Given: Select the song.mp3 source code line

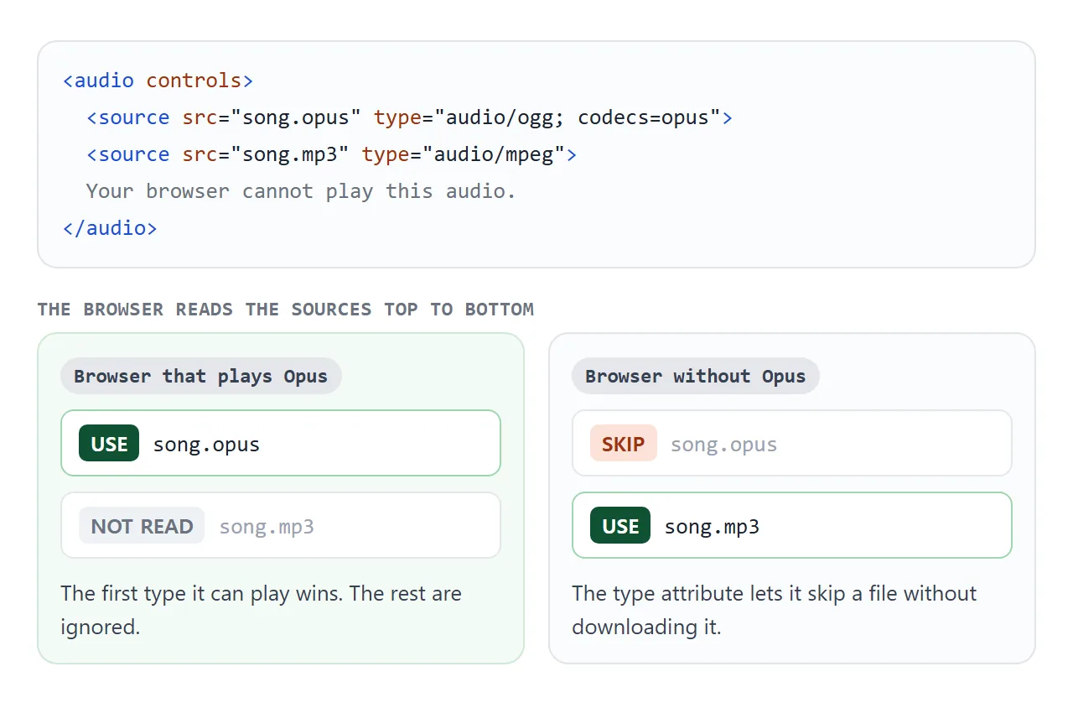Looking at the screenshot, I should (332, 154).
